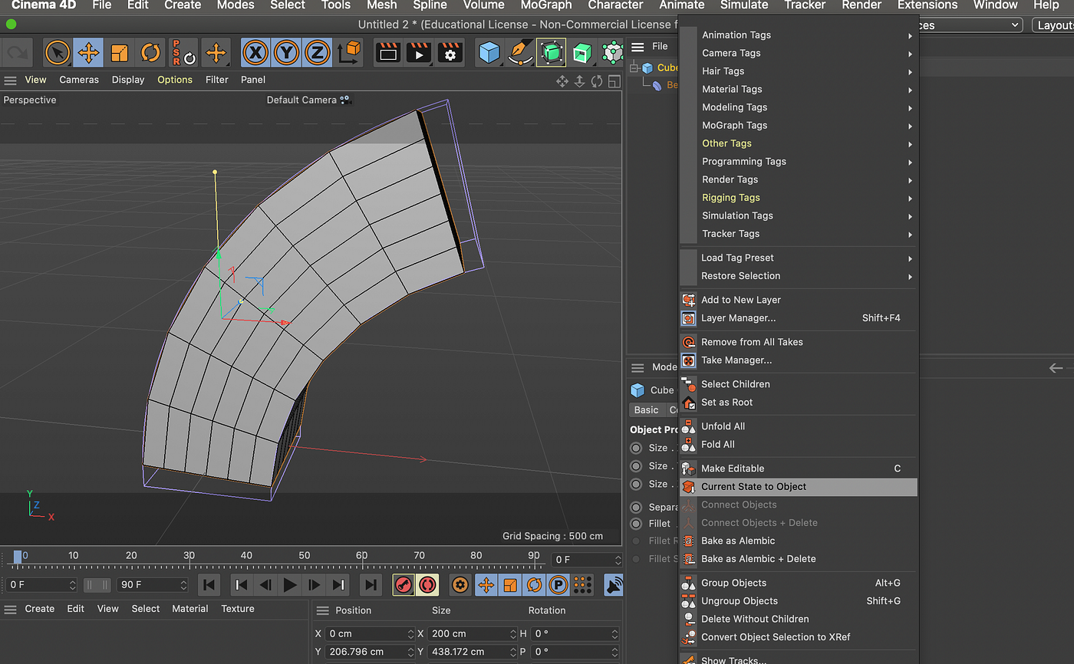This screenshot has height=664, width=1074.
Task: Toggle the Y axis lock
Action: coord(286,53)
